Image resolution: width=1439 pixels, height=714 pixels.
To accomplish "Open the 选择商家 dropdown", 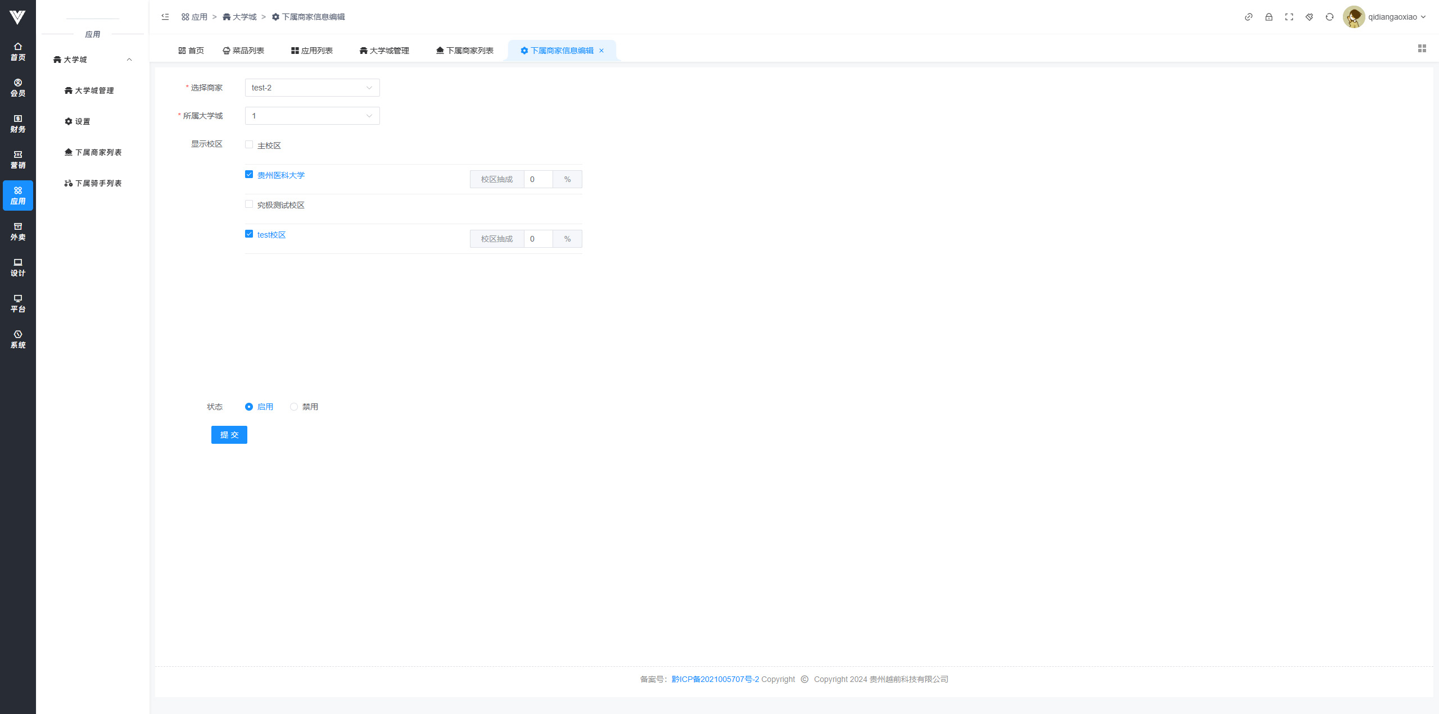I will tap(312, 88).
